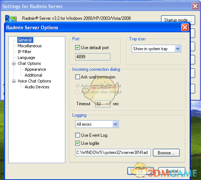Confirm options with the OK button
201x180 pixels.
tap(140, 171)
